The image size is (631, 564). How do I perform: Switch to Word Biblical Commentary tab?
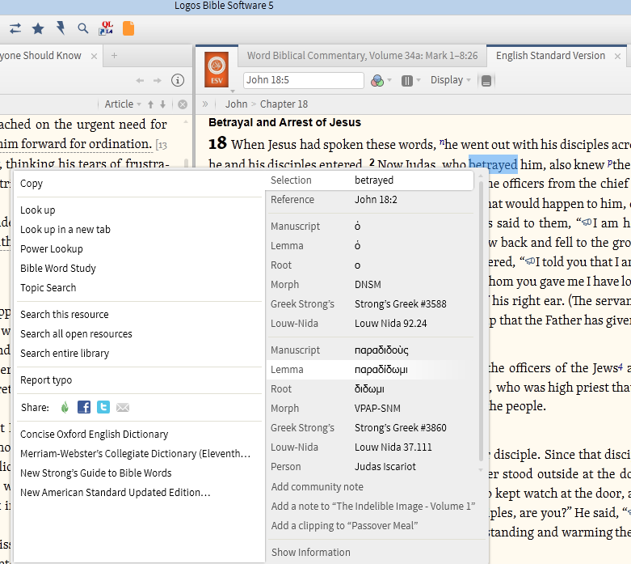(x=362, y=56)
